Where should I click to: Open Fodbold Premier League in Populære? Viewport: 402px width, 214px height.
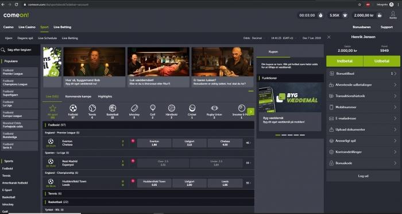(20, 72)
